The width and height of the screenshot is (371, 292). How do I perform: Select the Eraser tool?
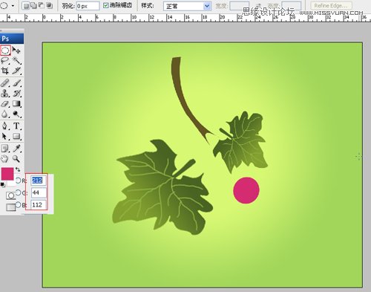click(x=5, y=104)
